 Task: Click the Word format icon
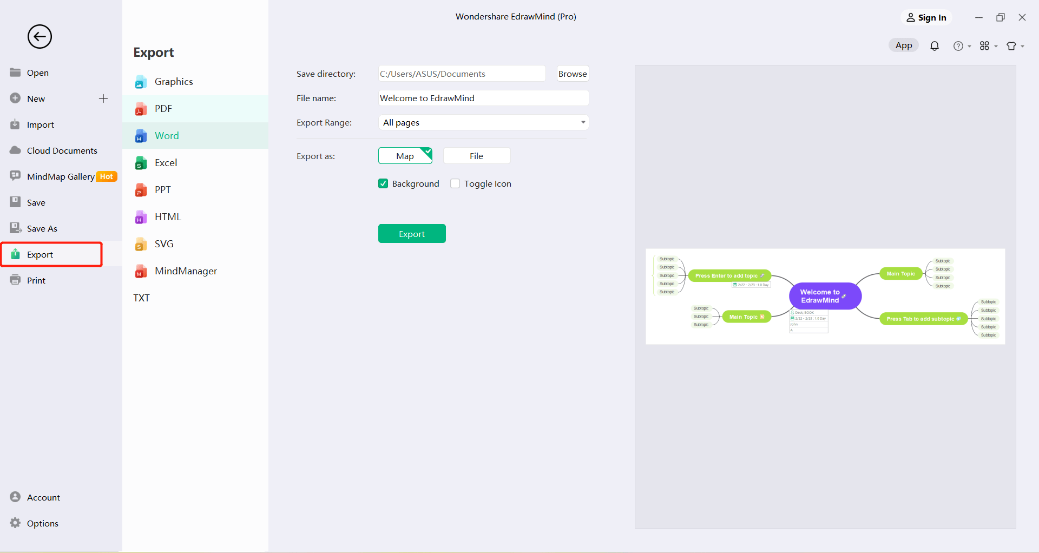(x=141, y=136)
